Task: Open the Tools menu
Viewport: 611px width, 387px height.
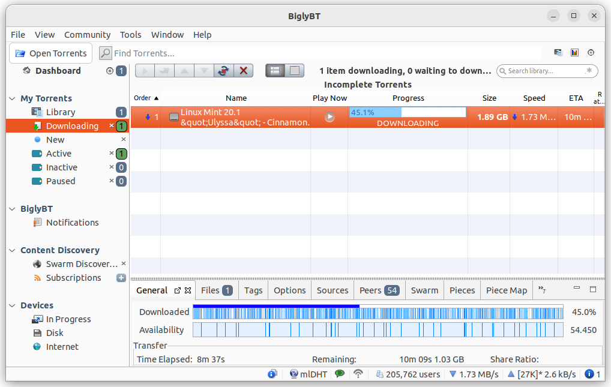Action: (x=130, y=35)
